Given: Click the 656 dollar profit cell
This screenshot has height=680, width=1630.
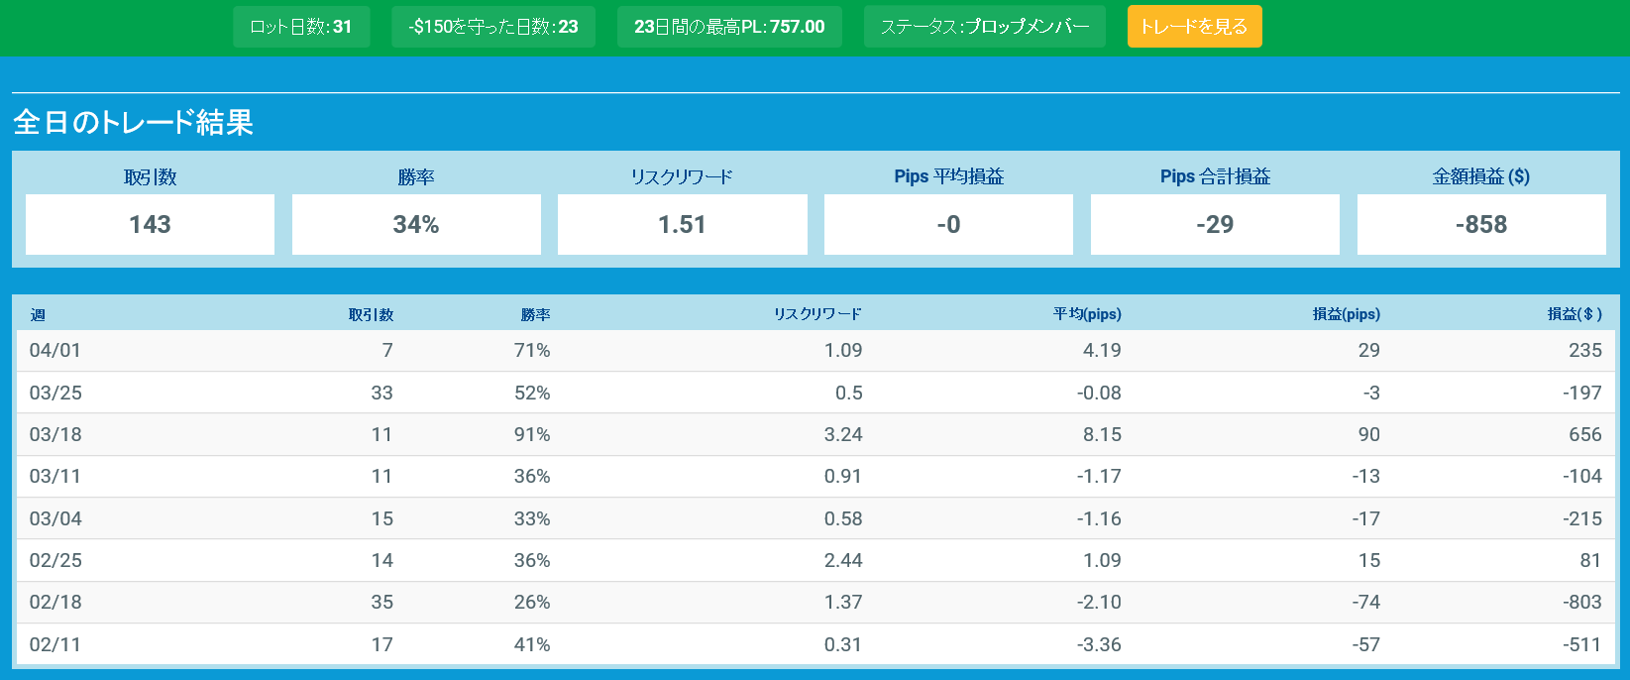Looking at the screenshot, I should [x=1585, y=434].
